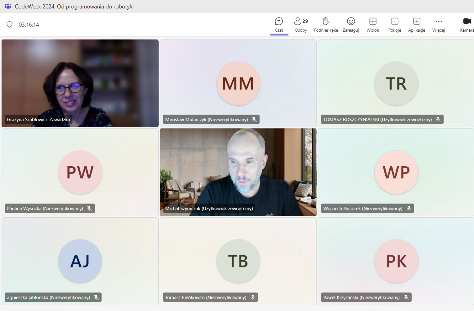Click the Grażyna Szabłowicz-Zawadzka name label

(x=39, y=120)
